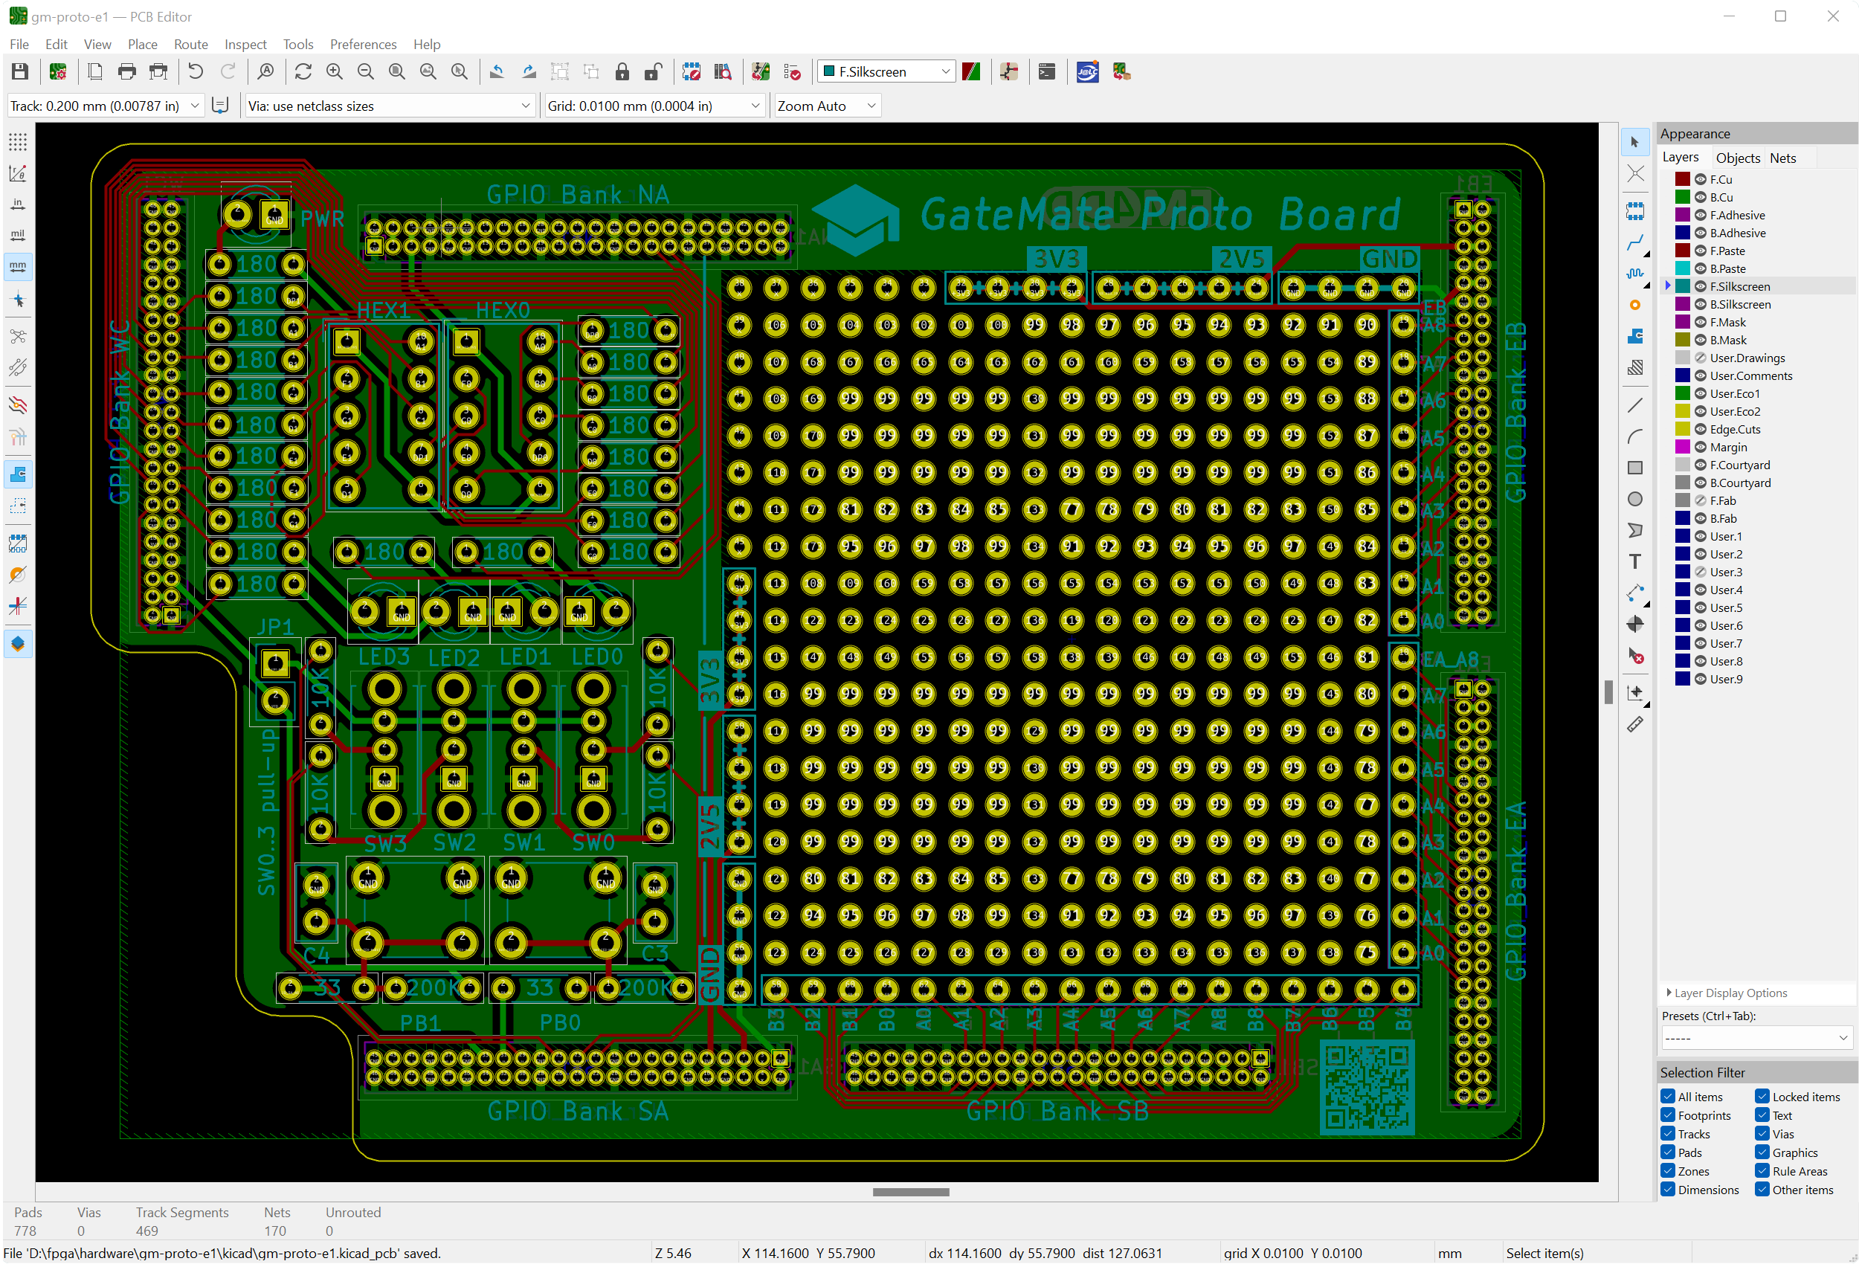Image resolution: width=1859 pixels, height=1264 pixels.
Task: Open the Track width dropdown
Action: pyautogui.click(x=105, y=106)
